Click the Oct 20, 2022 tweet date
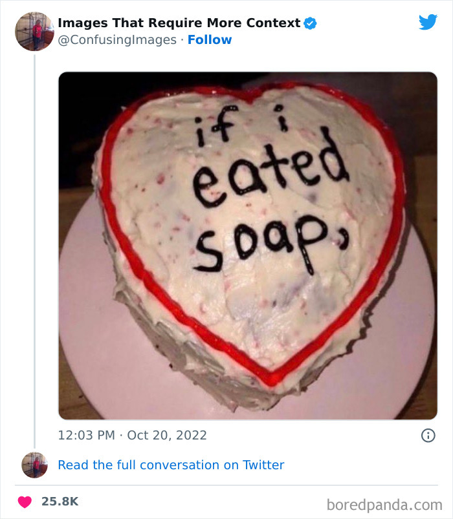This screenshot has height=519, width=453. [x=167, y=435]
